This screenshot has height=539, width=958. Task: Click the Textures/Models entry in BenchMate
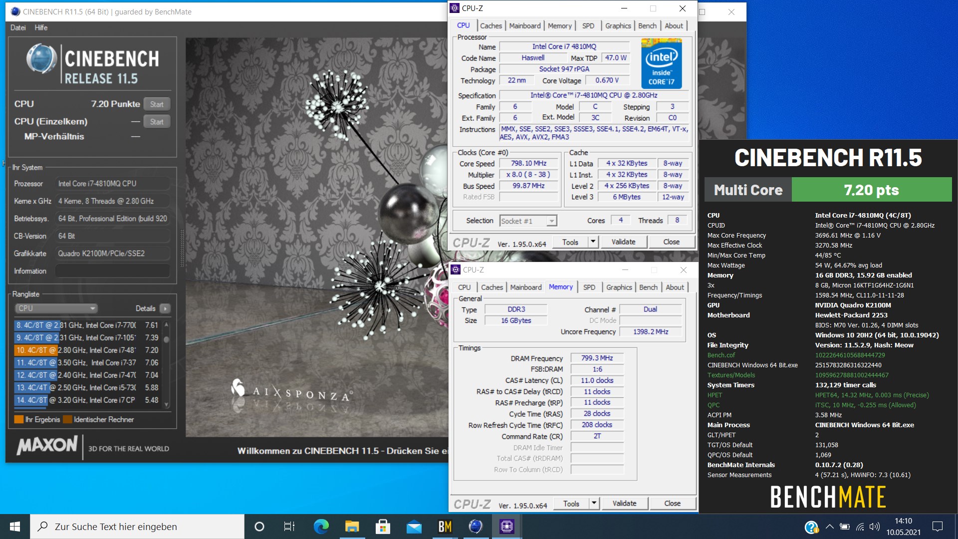(731, 375)
